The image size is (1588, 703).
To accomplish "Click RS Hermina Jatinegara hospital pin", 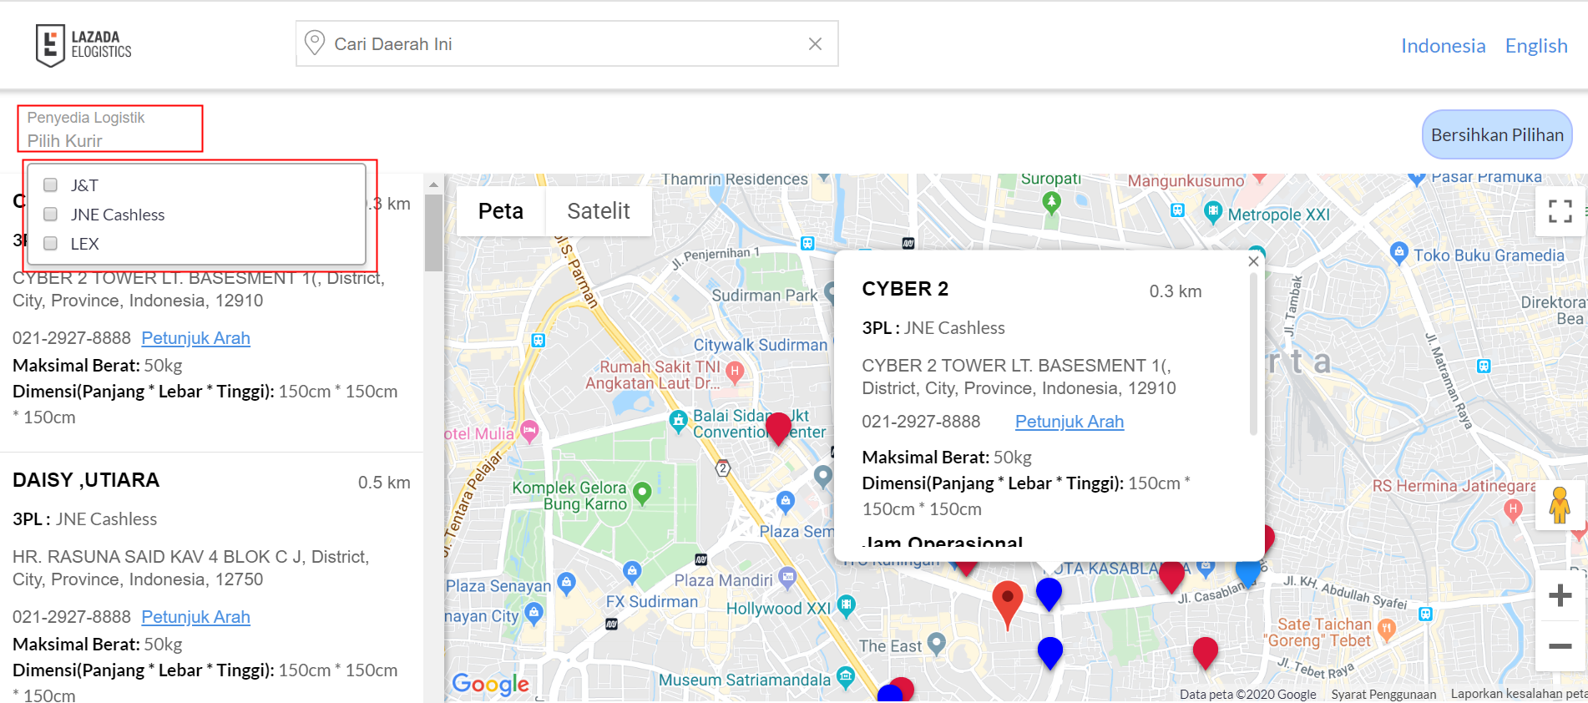I will pos(1513,509).
